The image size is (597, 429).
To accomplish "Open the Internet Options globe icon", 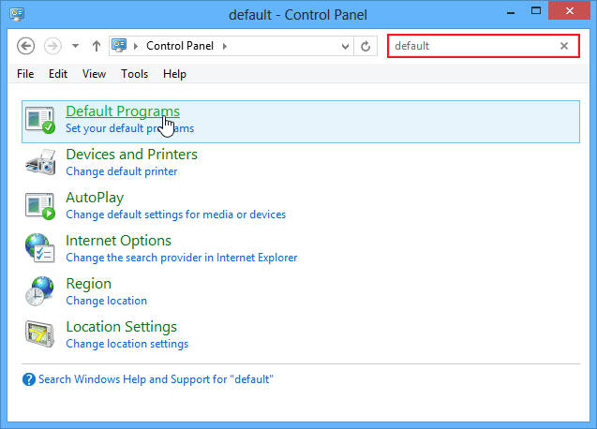I will click(x=40, y=248).
